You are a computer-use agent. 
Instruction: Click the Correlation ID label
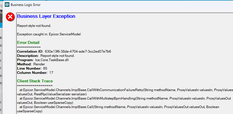point(30,51)
